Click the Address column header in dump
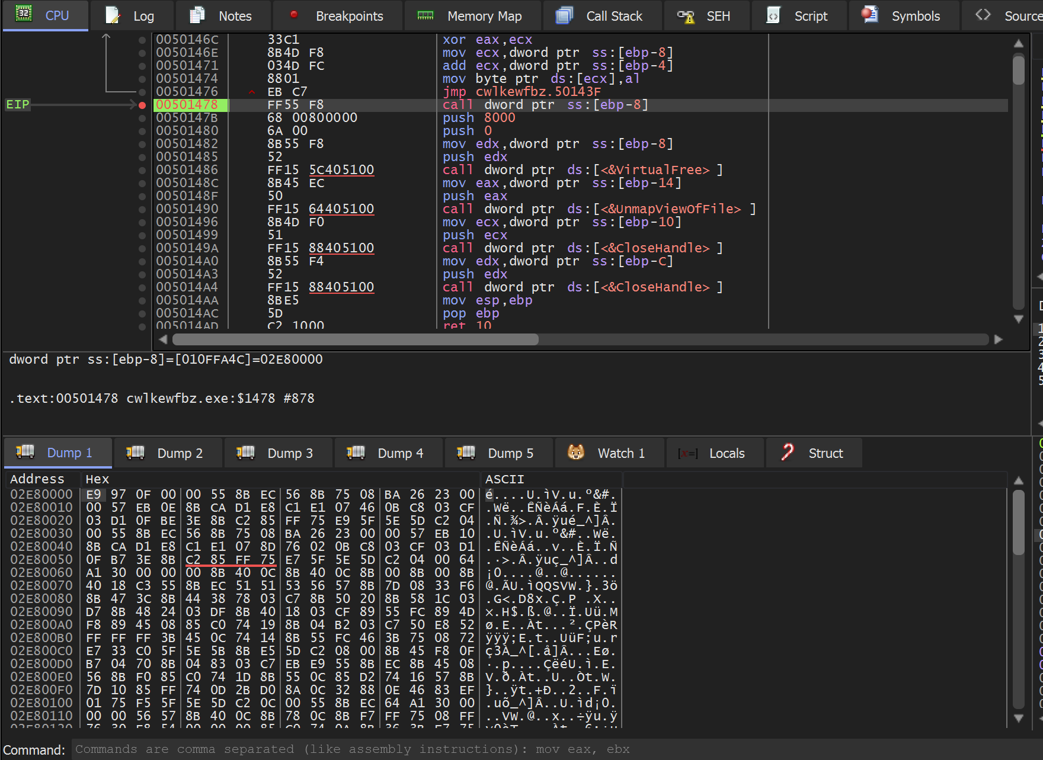This screenshot has width=1043, height=760. pyautogui.click(x=37, y=479)
